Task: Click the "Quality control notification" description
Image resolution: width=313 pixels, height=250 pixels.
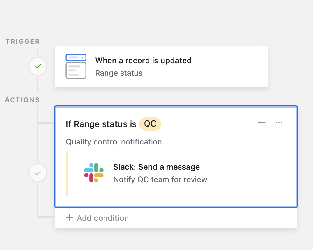Action: point(114,142)
